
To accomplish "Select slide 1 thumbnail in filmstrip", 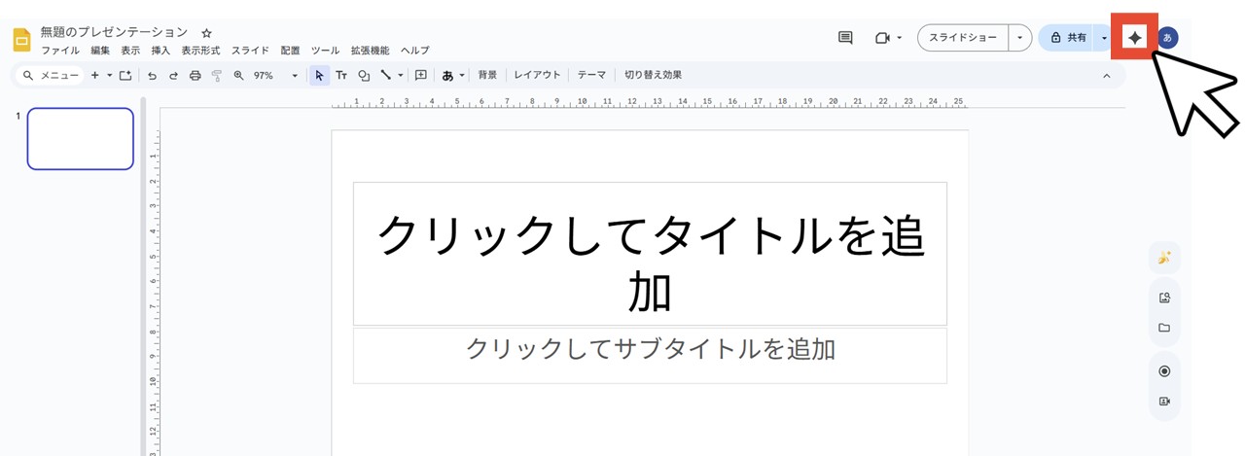I will pyautogui.click(x=80, y=139).
